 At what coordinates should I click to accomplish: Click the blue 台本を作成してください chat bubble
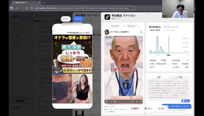(x=177, y=106)
